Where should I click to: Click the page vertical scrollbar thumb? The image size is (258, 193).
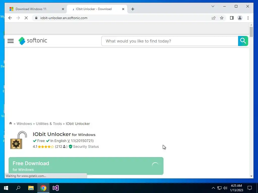[x=251, y=32]
